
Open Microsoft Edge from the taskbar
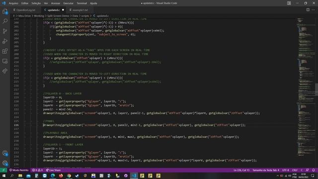(53, 176)
